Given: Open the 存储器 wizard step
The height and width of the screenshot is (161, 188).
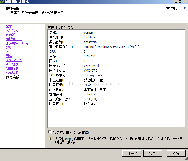Looking at the screenshot, I should click(11, 35).
